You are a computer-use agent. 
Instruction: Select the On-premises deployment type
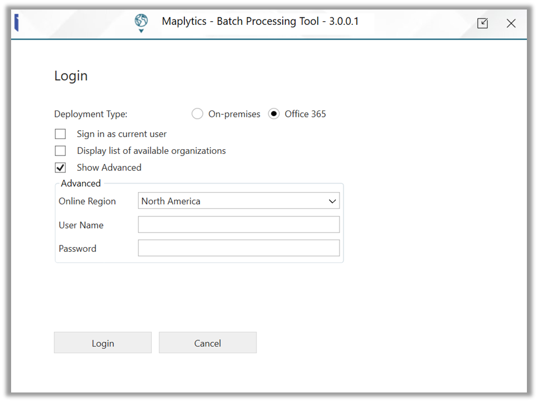click(197, 114)
